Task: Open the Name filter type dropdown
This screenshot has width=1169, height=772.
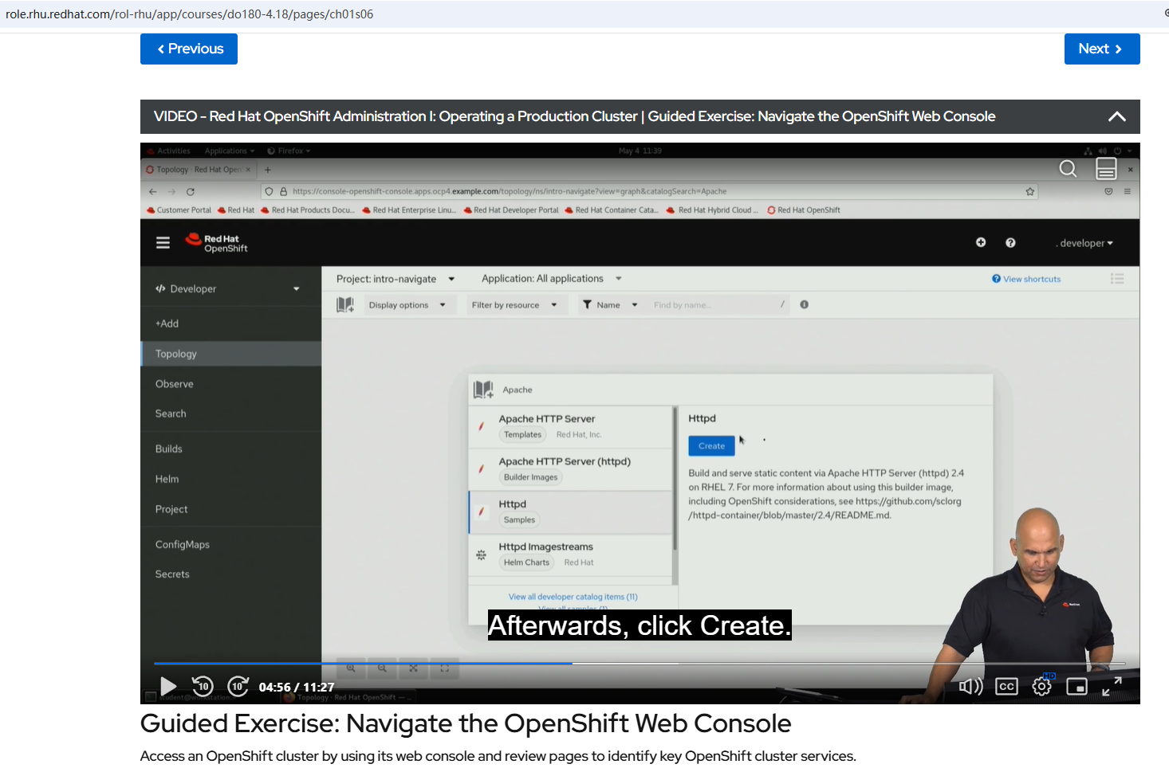Action: coord(610,305)
